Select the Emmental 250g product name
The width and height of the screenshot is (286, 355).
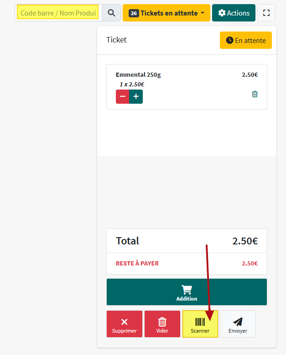click(138, 74)
